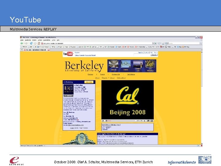Open the Courses thumbnail in the Berkeley banner
The image size is (221, 166).
(114, 66)
